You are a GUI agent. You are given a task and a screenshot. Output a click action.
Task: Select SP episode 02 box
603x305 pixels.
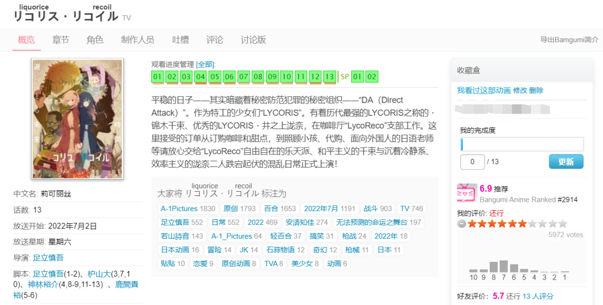pos(371,76)
